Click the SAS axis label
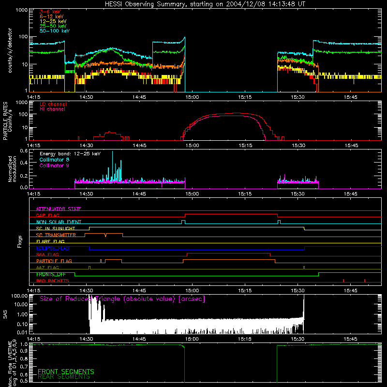 pos(5,314)
